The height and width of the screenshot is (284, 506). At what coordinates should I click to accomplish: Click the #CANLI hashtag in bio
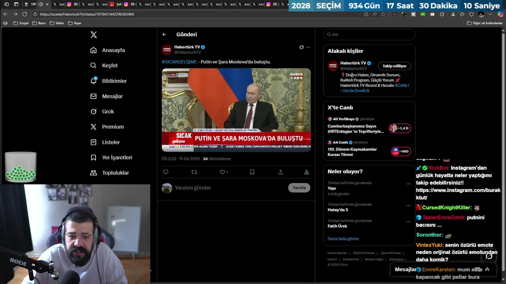(402, 85)
